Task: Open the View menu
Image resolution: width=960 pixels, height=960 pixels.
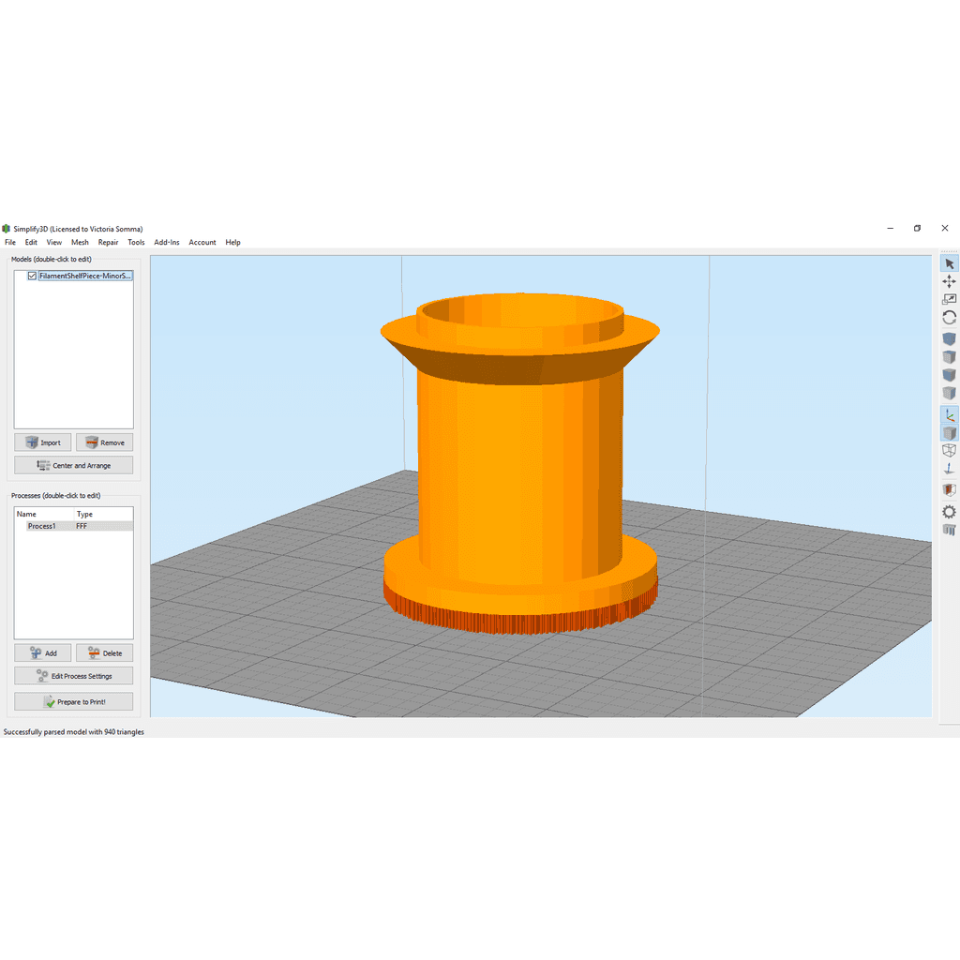Action: 53,243
